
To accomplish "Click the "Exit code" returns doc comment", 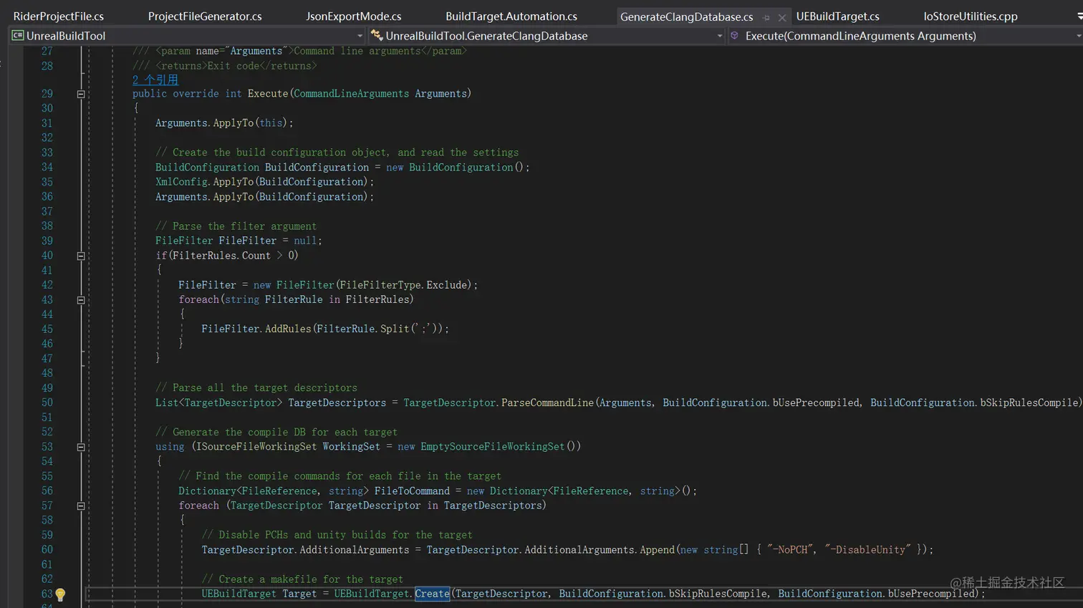I will click(x=233, y=66).
